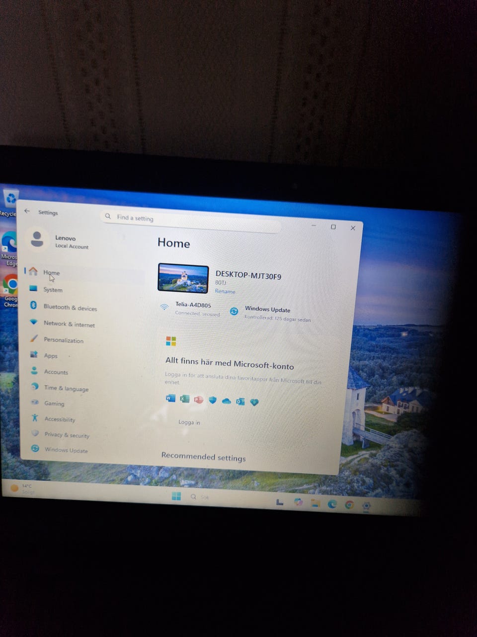Click the Privacy & security shield icon
This screenshot has height=637, width=477.
[35, 433]
